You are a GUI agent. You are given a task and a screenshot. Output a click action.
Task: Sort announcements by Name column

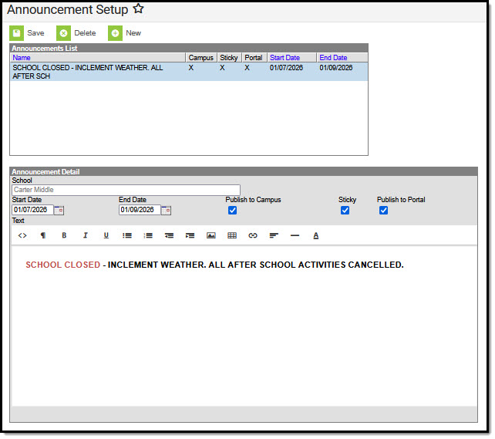(22, 58)
